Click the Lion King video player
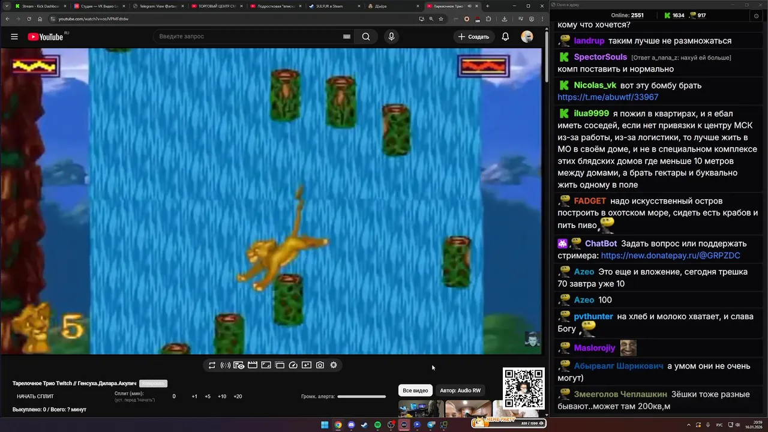This screenshot has height=432, width=768. click(271, 201)
